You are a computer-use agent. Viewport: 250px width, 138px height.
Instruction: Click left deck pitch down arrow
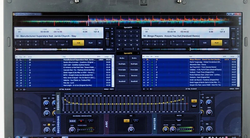pos(112,34)
